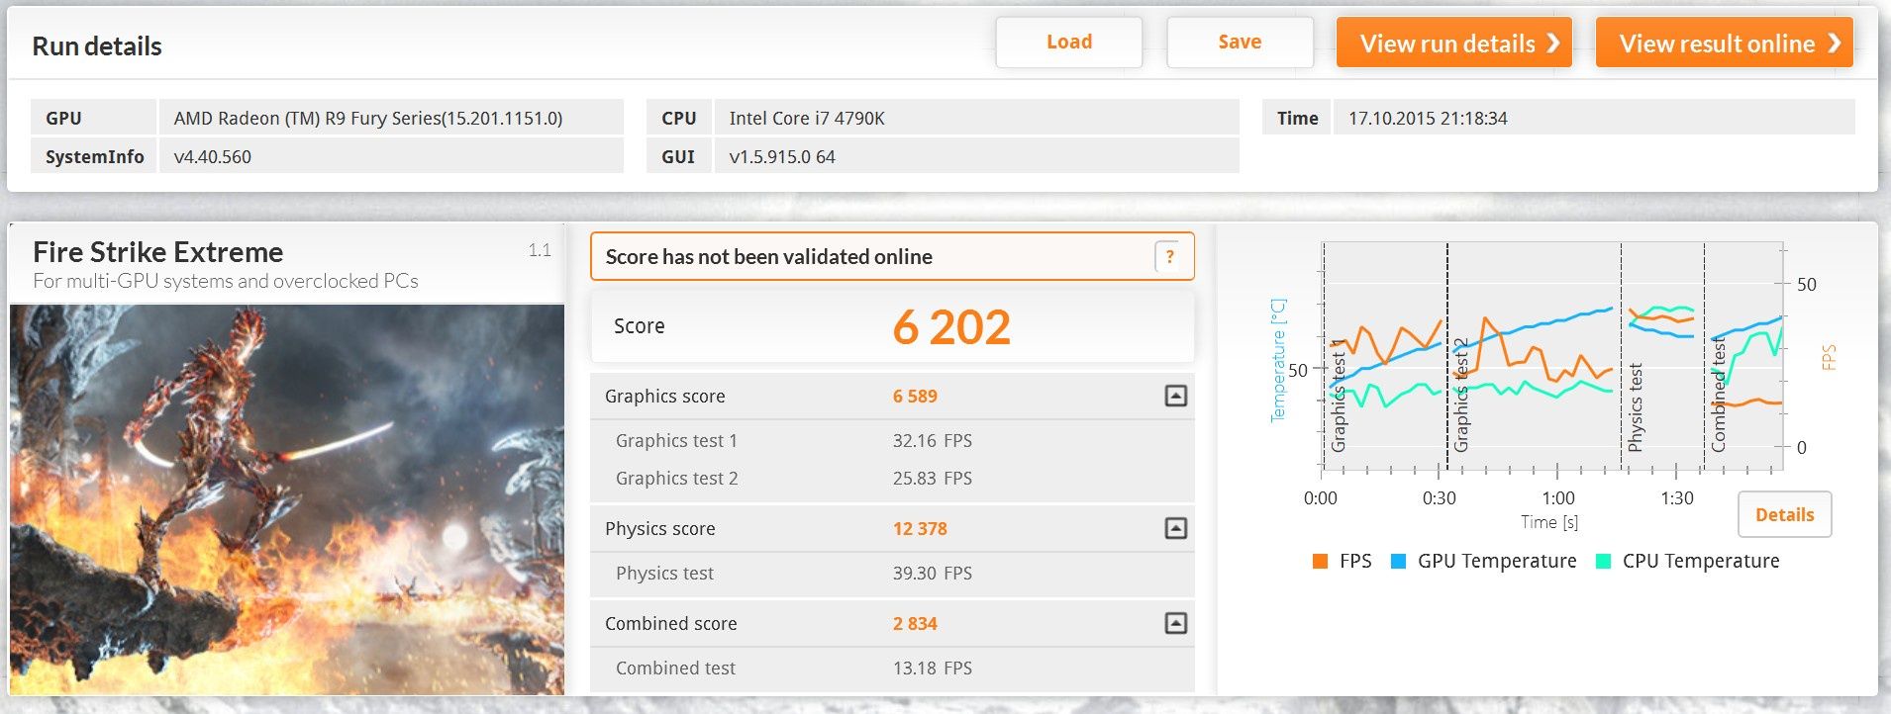Click the orange FPS legend swatch

click(x=1319, y=561)
